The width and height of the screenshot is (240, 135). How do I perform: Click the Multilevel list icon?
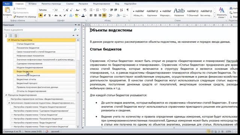(104, 10)
